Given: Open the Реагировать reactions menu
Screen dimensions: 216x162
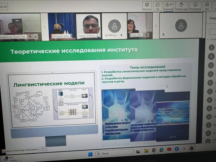Looking at the screenshot, I should [x=195, y=6].
